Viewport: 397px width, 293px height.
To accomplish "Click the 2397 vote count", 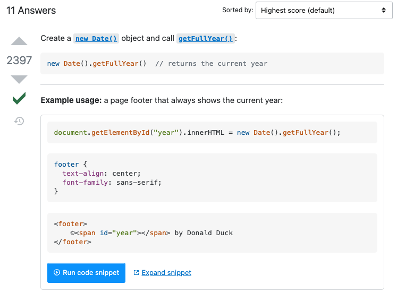I will pos(19,61).
